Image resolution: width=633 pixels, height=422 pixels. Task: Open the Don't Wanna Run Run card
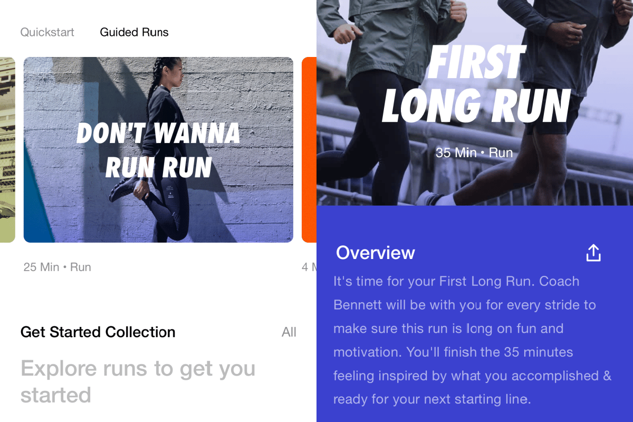click(158, 150)
